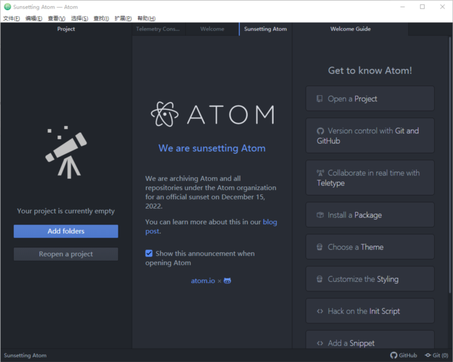
Task: Switch to the Telemetry Consent tab
Action: [158, 29]
